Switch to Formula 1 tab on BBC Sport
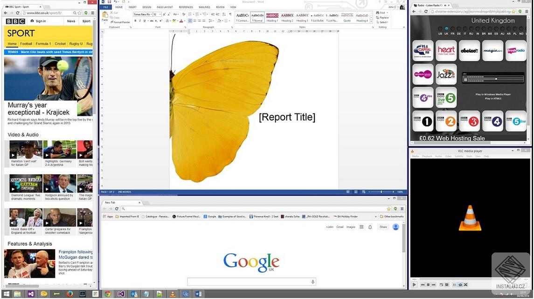Screen dimensions: 534x299 coord(43,44)
